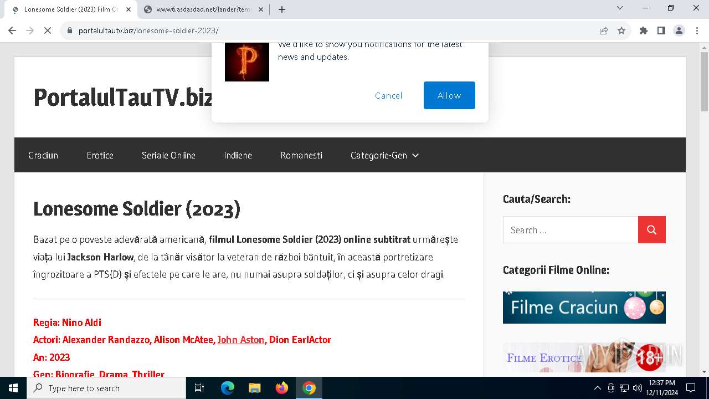The image size is (709, 399).
Task: Open the Action Center notifications icon
Action: (x=691, y=388)
